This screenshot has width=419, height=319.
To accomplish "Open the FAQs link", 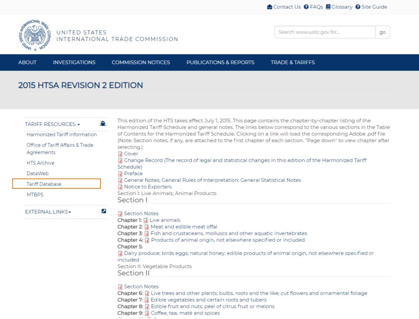I will pos(317,7).
